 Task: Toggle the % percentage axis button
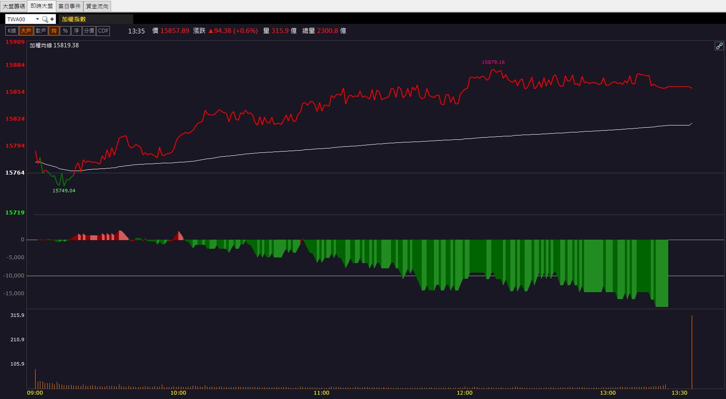point(65,31)
